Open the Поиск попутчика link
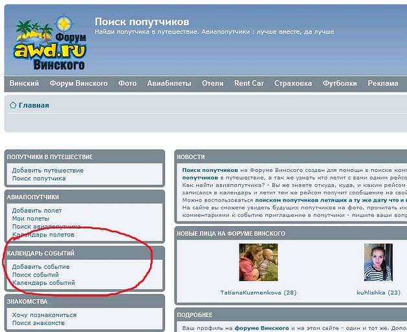 (x=39, y=178)
